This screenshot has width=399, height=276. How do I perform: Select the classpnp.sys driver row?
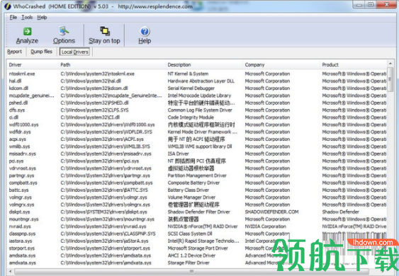pyautogui.click(x=197, y=234)
